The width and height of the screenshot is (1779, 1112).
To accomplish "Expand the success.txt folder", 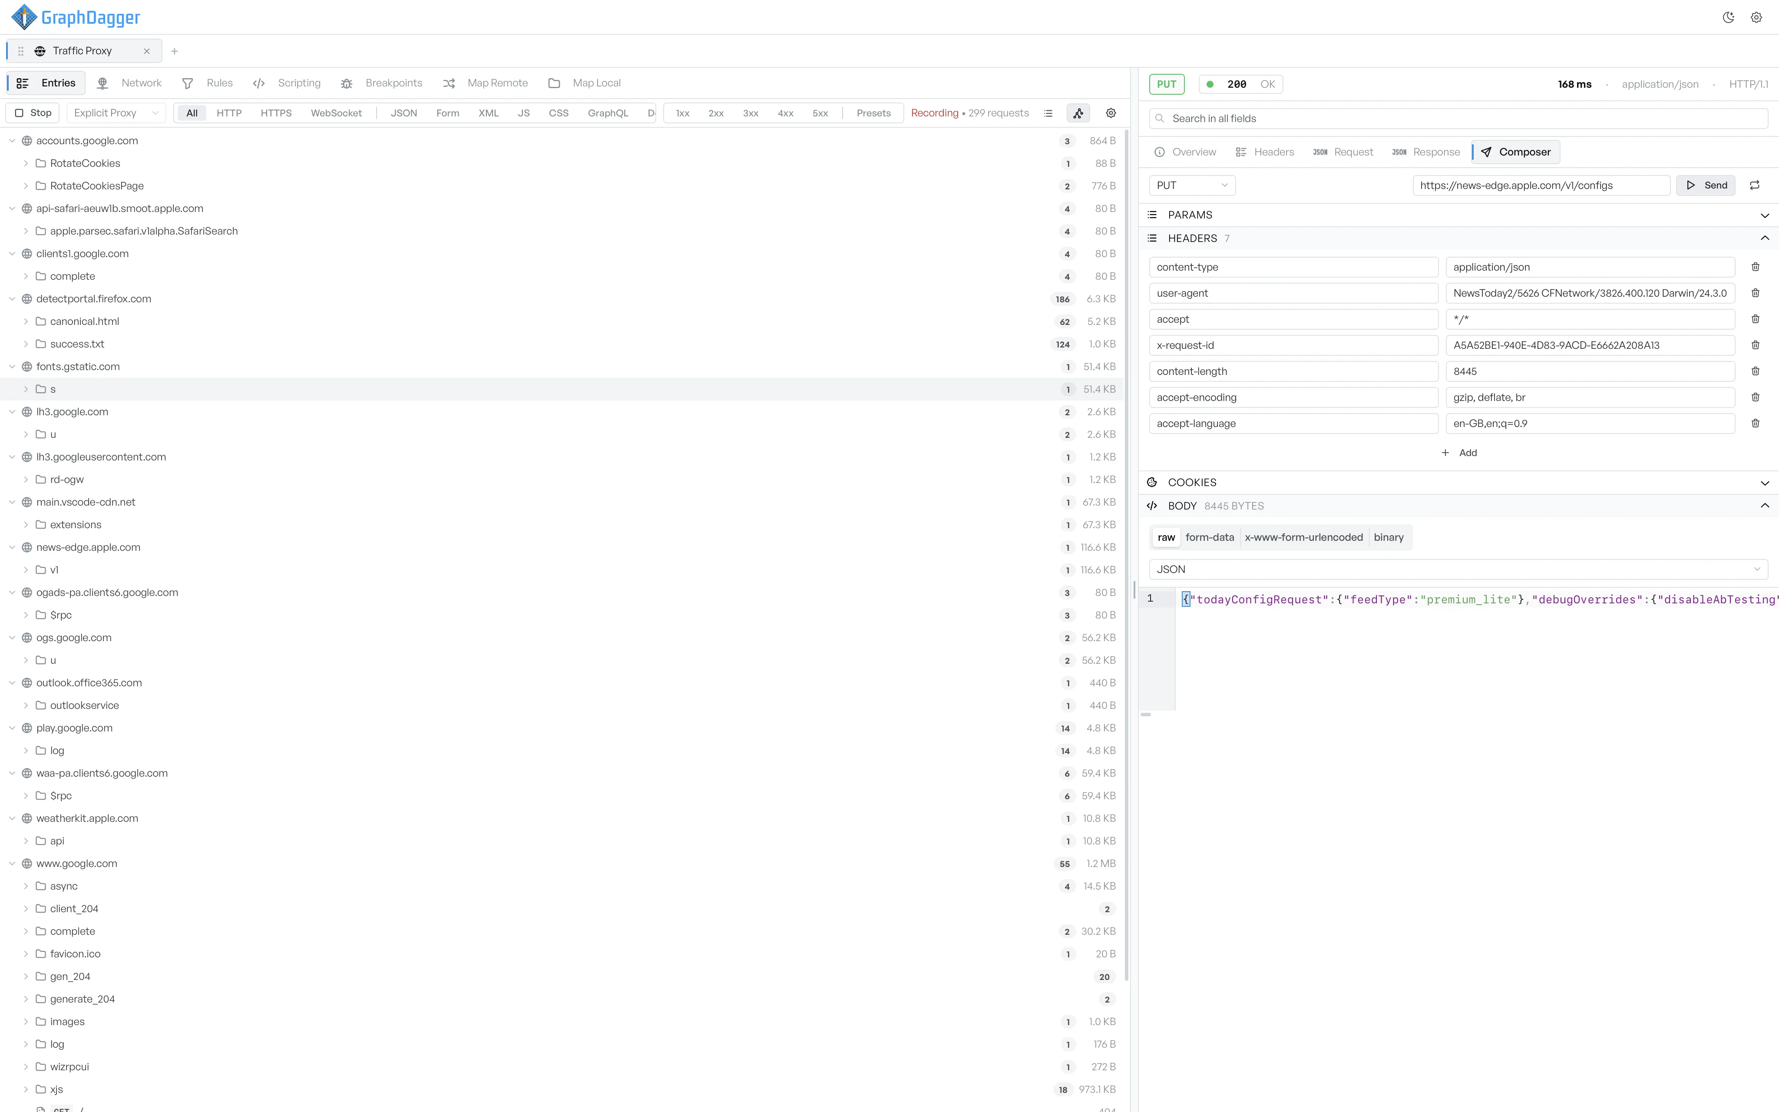I will [26, 344].
